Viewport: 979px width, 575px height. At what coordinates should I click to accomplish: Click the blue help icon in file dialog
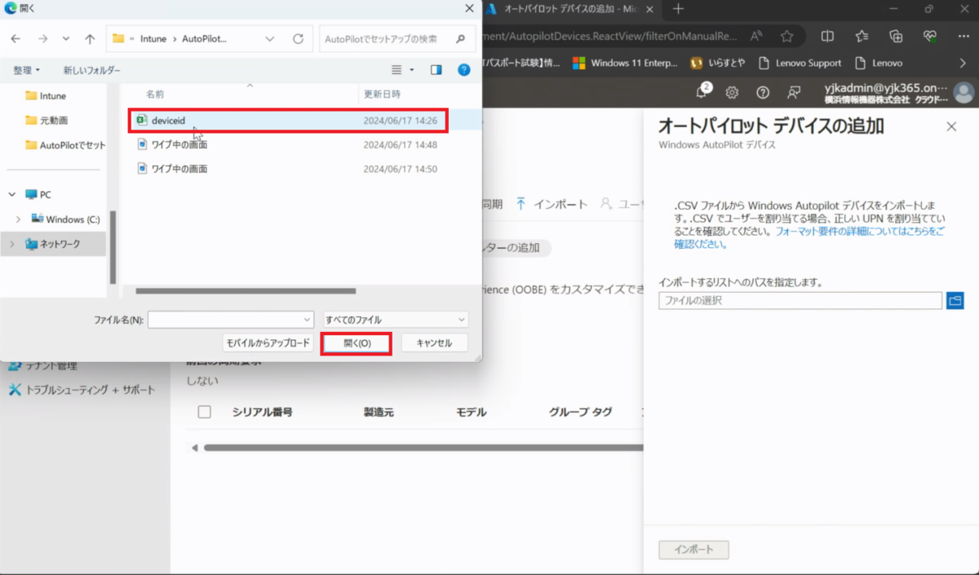pyautogui.click(x=463, y=70)
